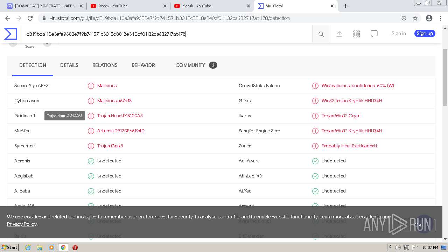Click the Malicious.a67d18 Cybereason result
Image resolution: width=448 pixels, height=252 pixels.
114,101
